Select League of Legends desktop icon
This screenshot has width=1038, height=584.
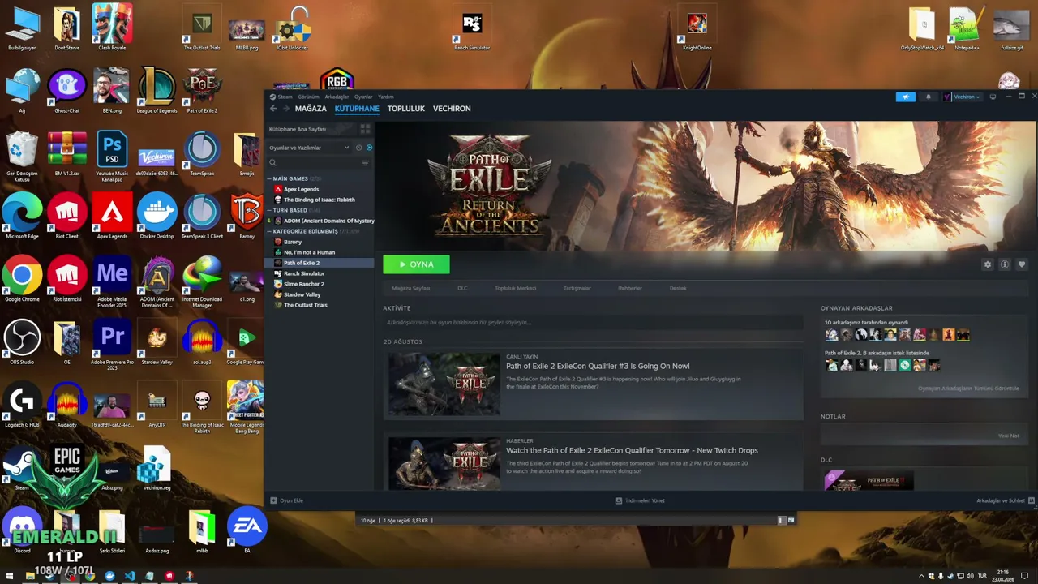(157, 91)
